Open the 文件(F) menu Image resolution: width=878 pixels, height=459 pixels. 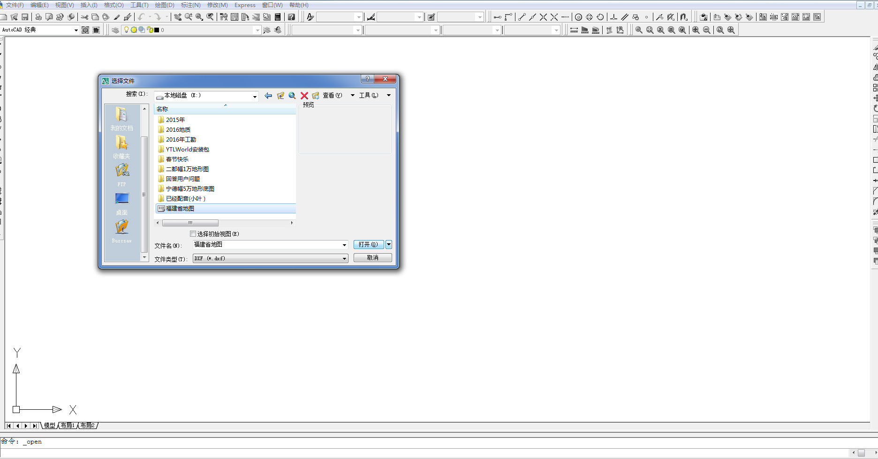(x=15, y=5)
